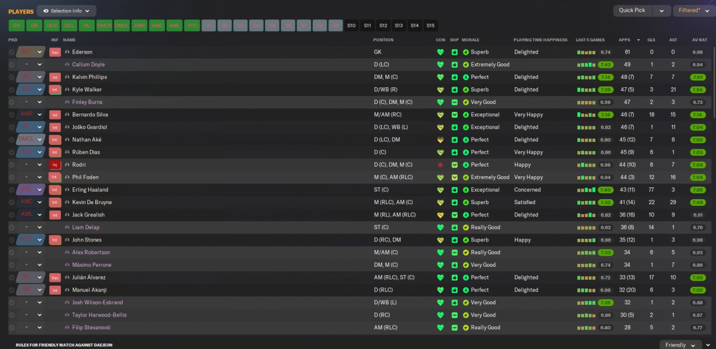Screen dimensions: 716x349
Task: Click Kyle Walker's last five games form bars
Action: click(586, 89)
